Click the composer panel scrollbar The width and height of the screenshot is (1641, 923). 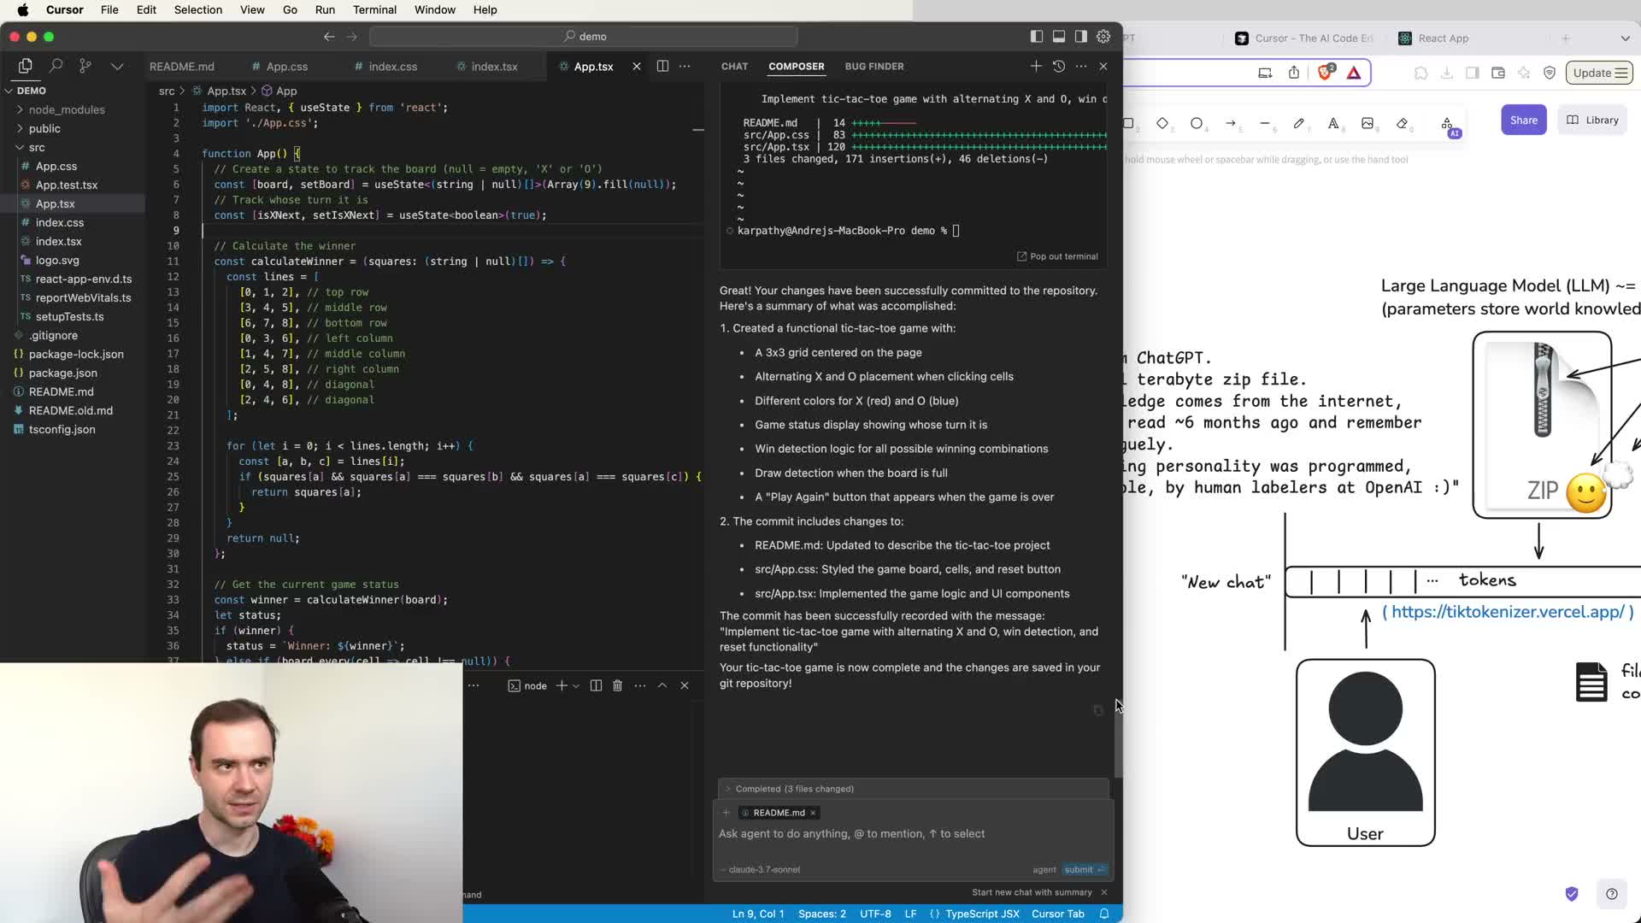1118,742
